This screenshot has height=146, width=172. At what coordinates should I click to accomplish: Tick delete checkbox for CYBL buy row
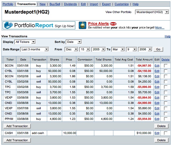click(166, 71)
